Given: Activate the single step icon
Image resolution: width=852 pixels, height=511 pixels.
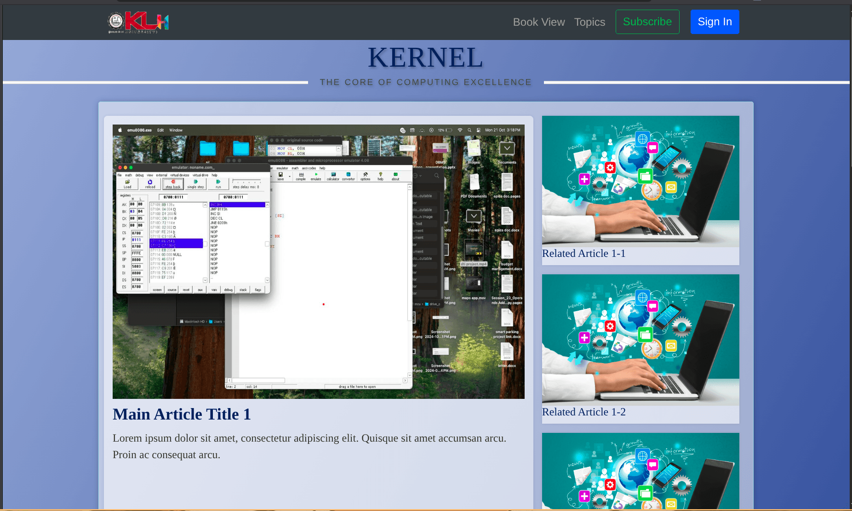Looking at the screenshot, I should point(196,182).
